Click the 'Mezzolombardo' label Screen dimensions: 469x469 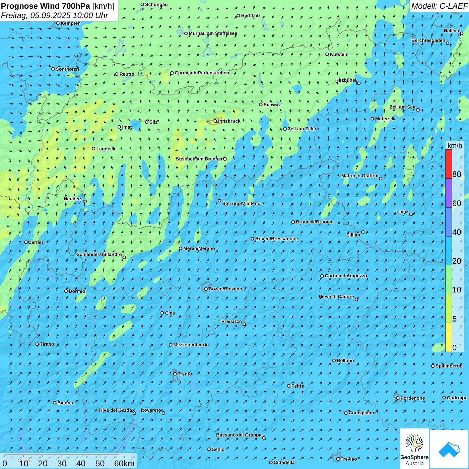(x=191, y=345)
